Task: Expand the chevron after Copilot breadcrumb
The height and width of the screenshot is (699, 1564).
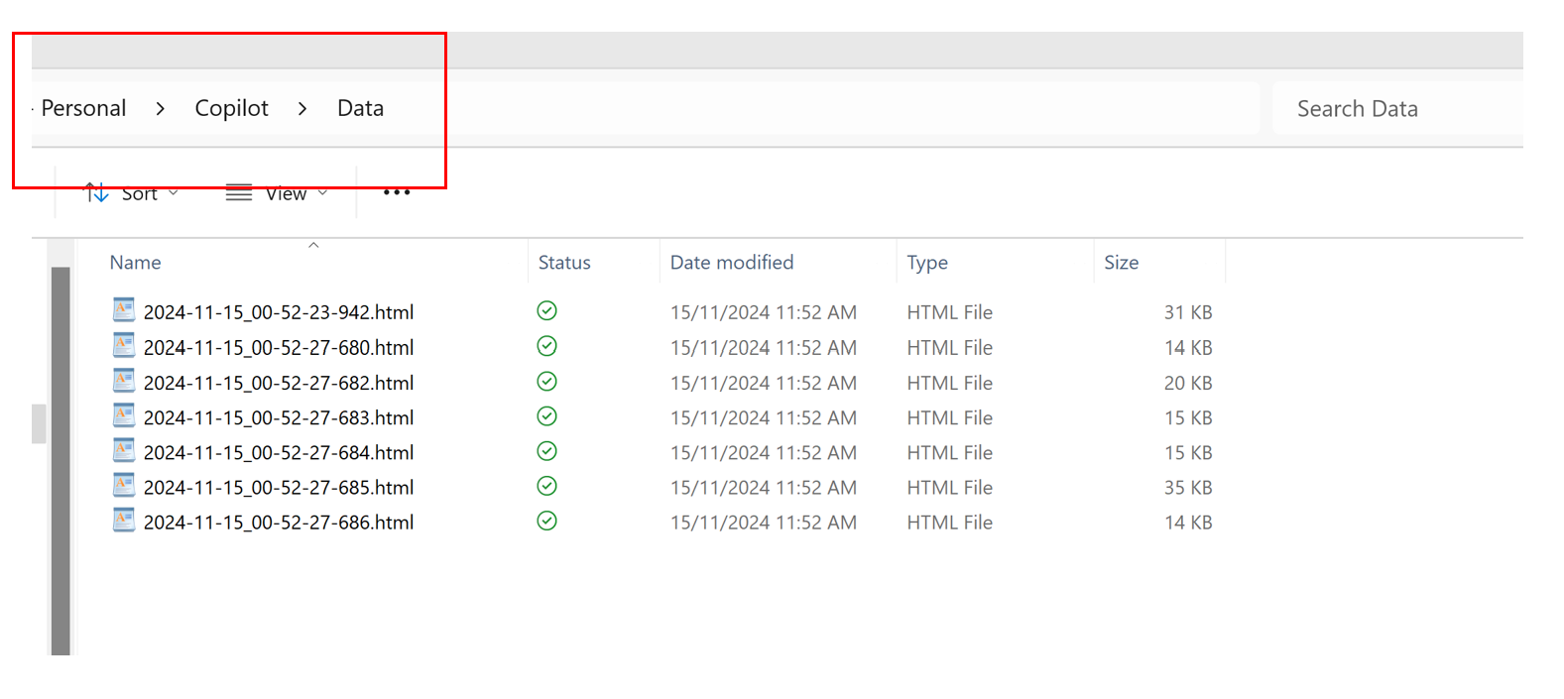Action: point(302,108)
